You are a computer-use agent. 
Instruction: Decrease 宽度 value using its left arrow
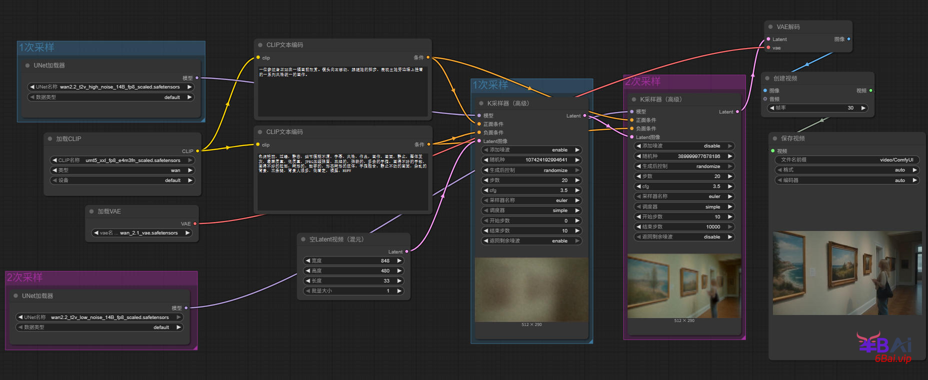[308, 261]
